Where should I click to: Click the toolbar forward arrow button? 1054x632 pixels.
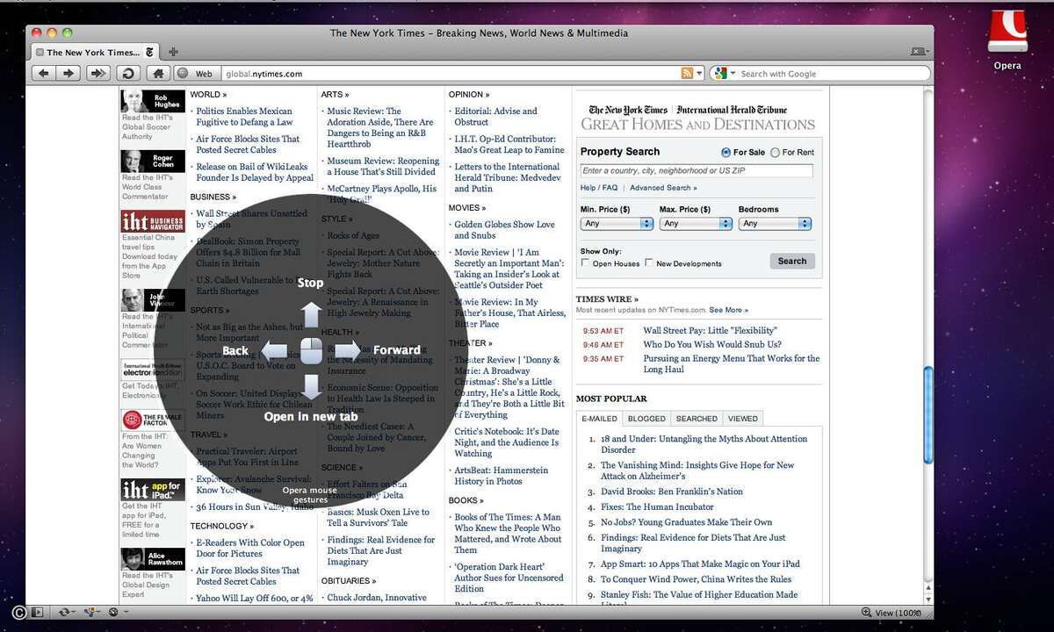[x=69, y=74]
